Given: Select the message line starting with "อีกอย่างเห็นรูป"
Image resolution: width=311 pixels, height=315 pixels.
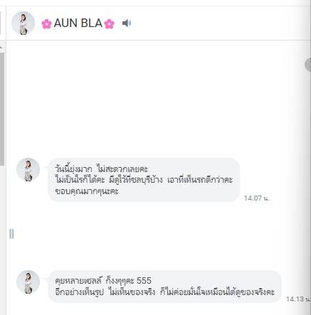Looking at the screenshot, I should pyautogui.click(x=164, y=292).
